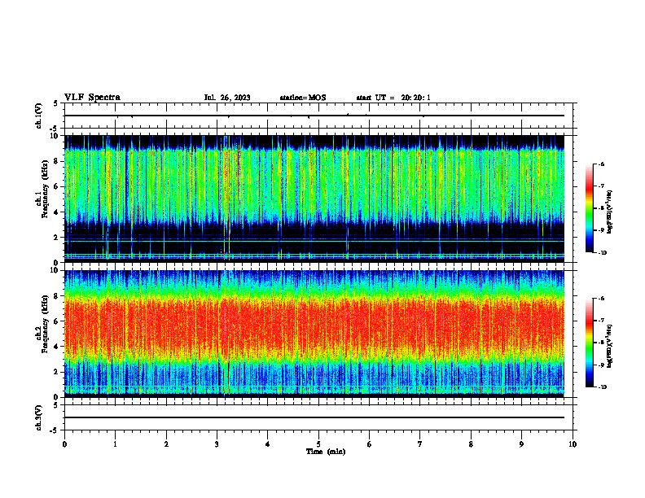645x498 pixels.
Task: Click ch.1 frequency axis tick '8'
Action: pos(56,161)
